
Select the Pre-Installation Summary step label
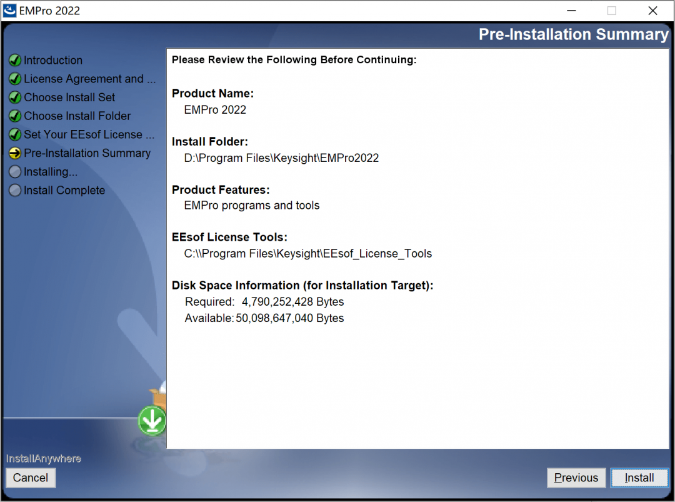87,154
